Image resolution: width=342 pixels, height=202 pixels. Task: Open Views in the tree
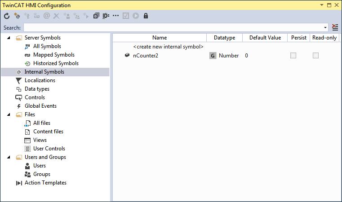pyautogui.click(x=40, y=140)
